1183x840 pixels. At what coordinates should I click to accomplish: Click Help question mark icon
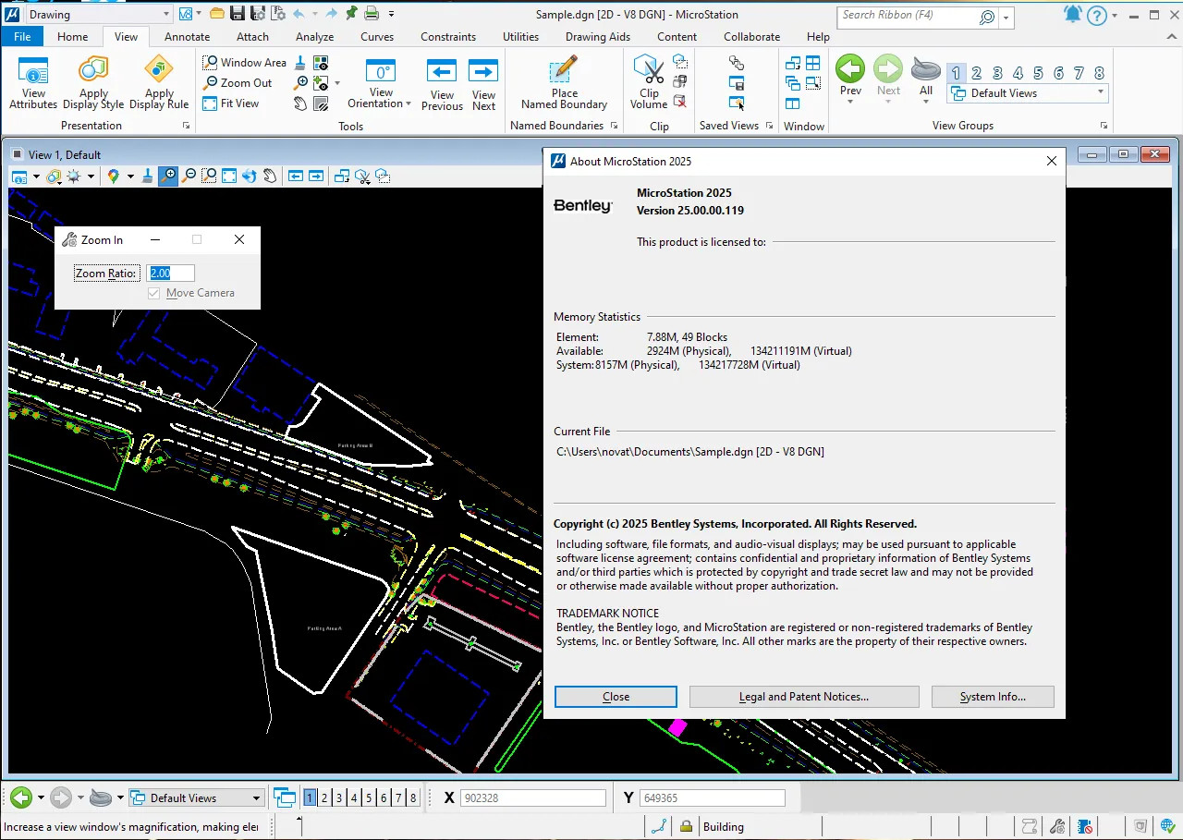point(1097,16)
